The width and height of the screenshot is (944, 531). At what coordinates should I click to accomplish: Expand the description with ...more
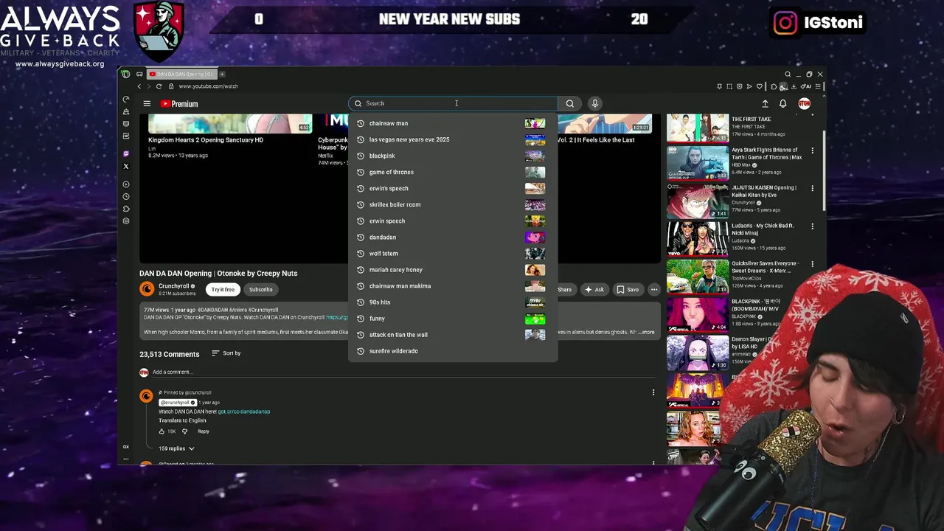[646, 333]
